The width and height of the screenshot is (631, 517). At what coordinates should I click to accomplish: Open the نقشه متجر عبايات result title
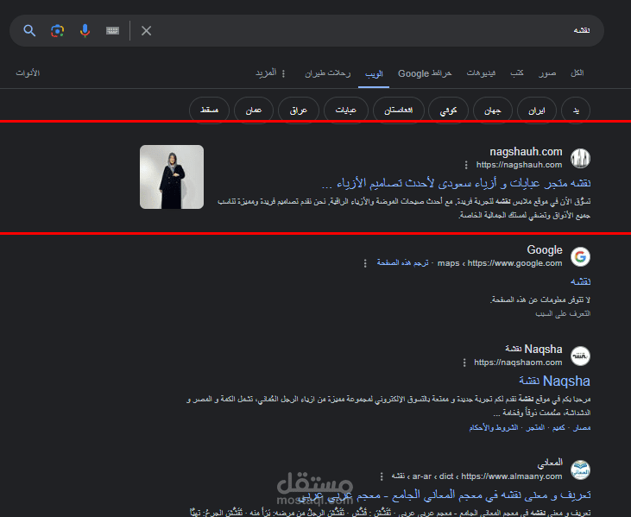pyautogui.click(x=457, y=183)
